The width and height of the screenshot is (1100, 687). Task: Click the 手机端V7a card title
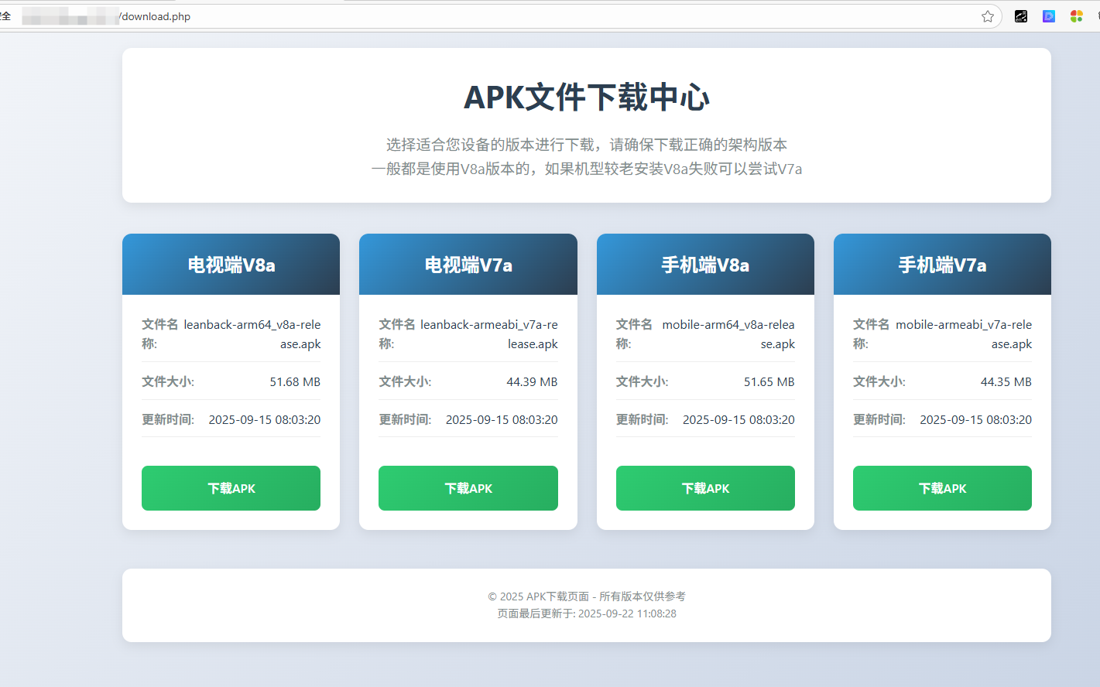tap(942, 265)
